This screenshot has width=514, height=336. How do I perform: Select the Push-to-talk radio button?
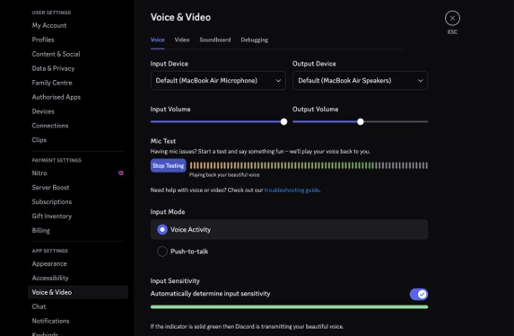tap(162, 252)
